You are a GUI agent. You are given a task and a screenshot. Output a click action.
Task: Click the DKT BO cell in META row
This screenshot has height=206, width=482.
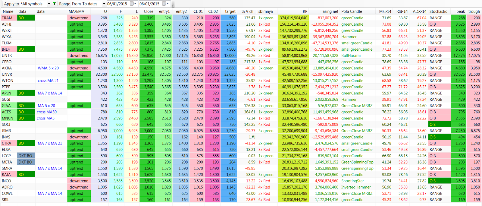(26, 162)
